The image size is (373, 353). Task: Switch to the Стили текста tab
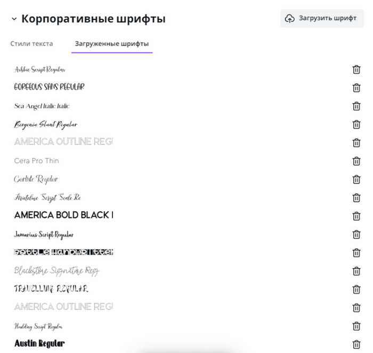31,44
